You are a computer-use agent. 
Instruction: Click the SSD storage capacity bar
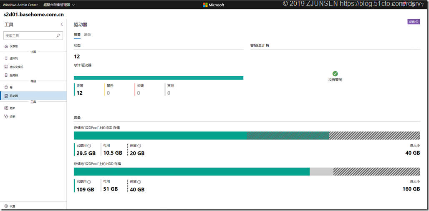247,136
